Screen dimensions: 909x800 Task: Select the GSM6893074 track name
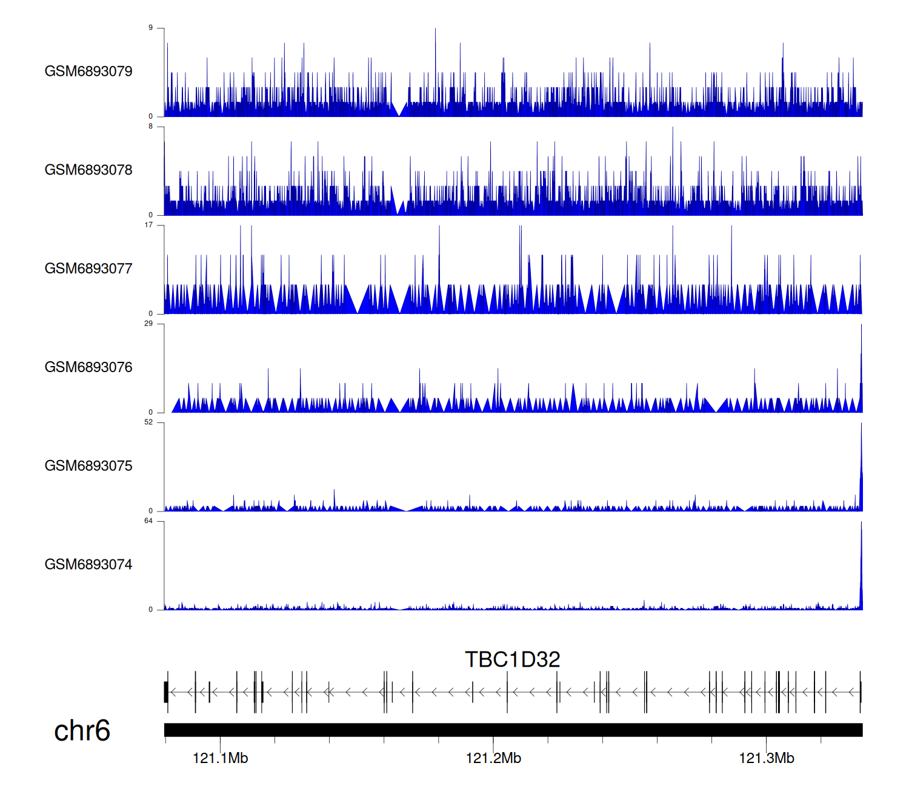pyautogui.click(x=88, y=565)
